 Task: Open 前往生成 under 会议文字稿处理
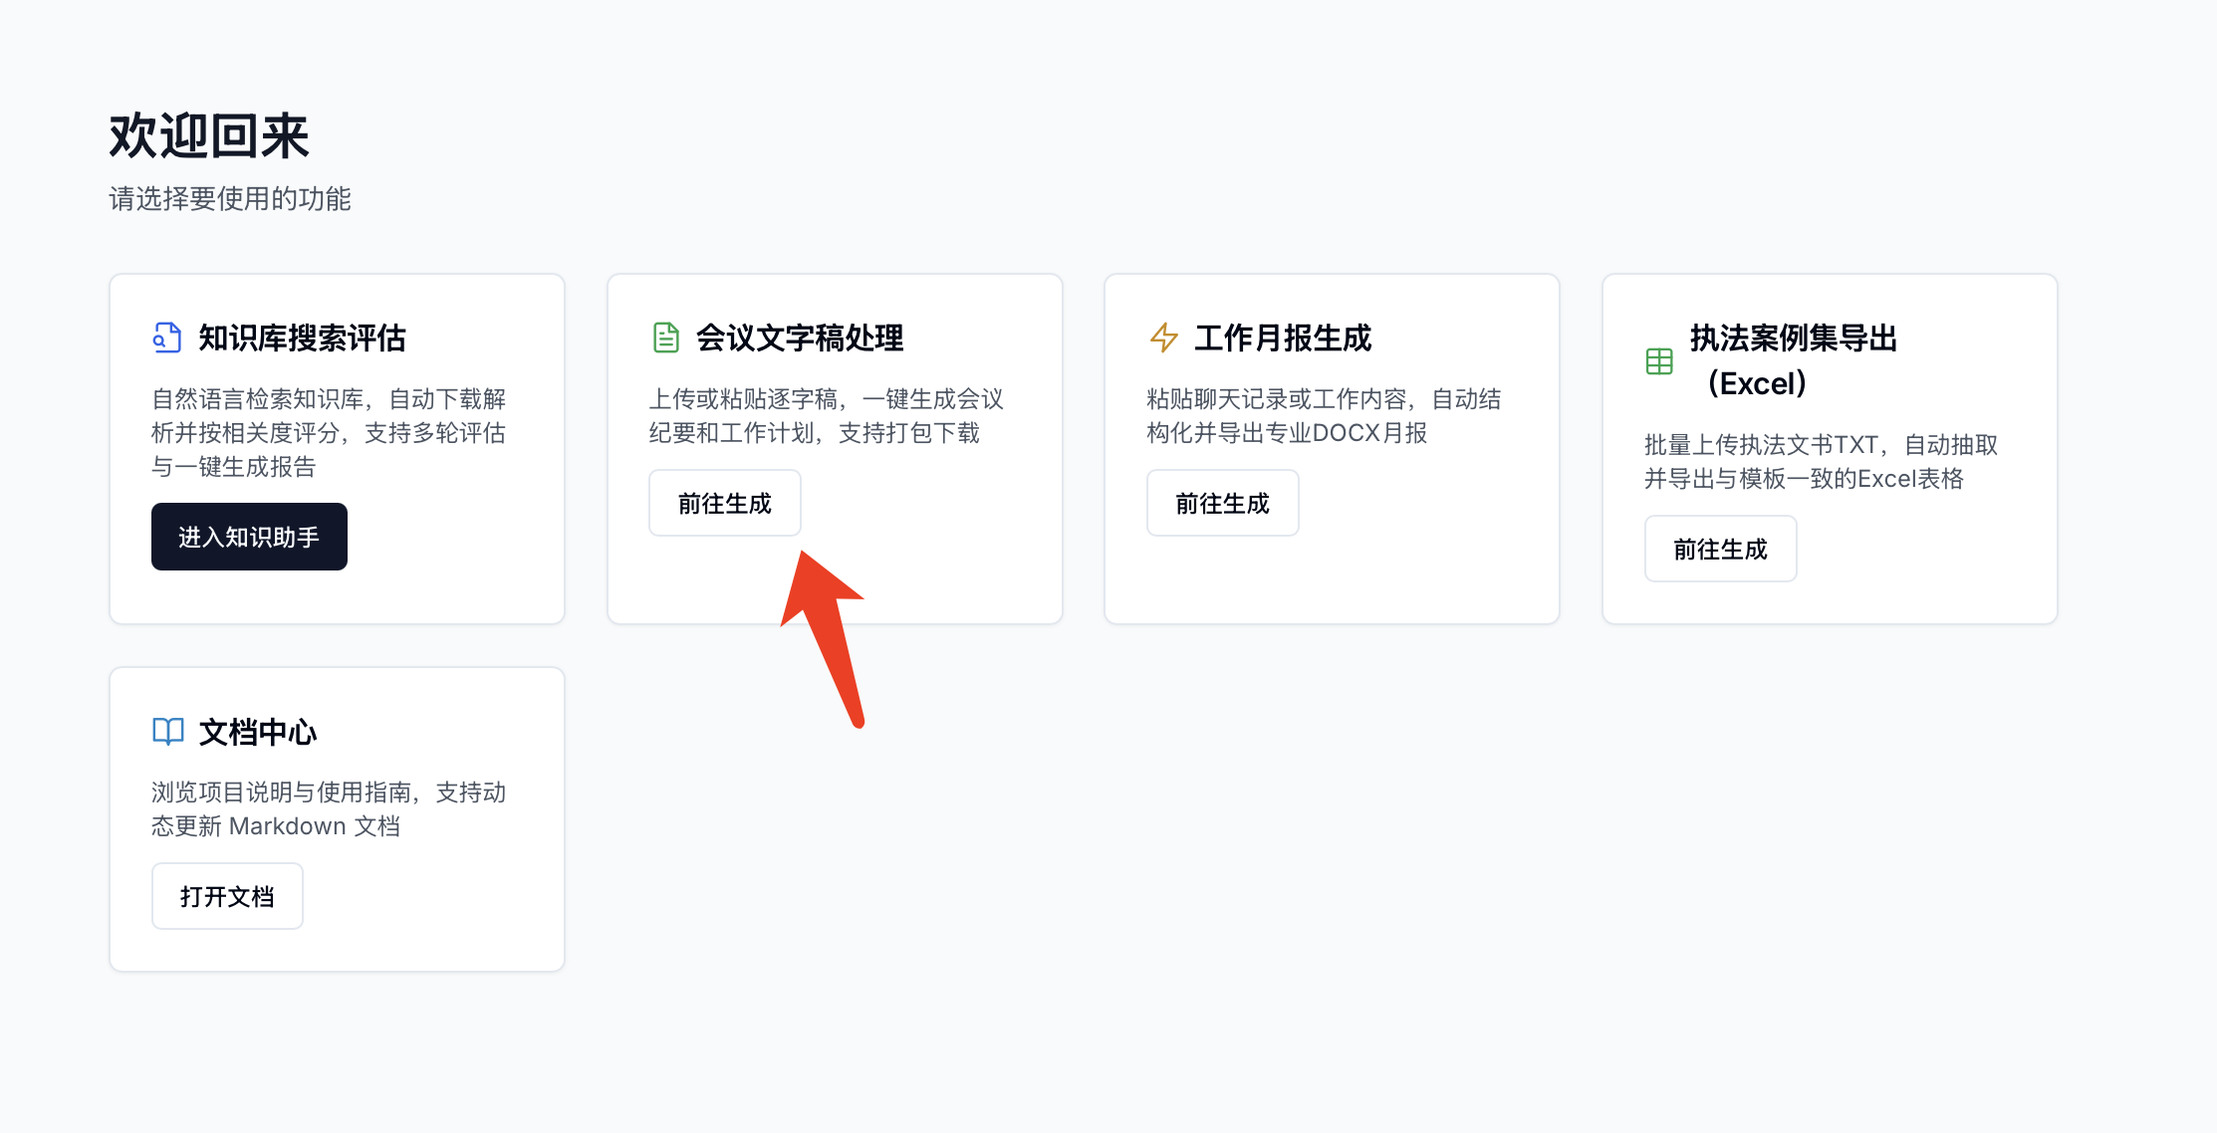724,503
